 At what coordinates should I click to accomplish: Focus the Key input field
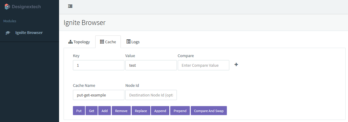(x=99, y=65)
